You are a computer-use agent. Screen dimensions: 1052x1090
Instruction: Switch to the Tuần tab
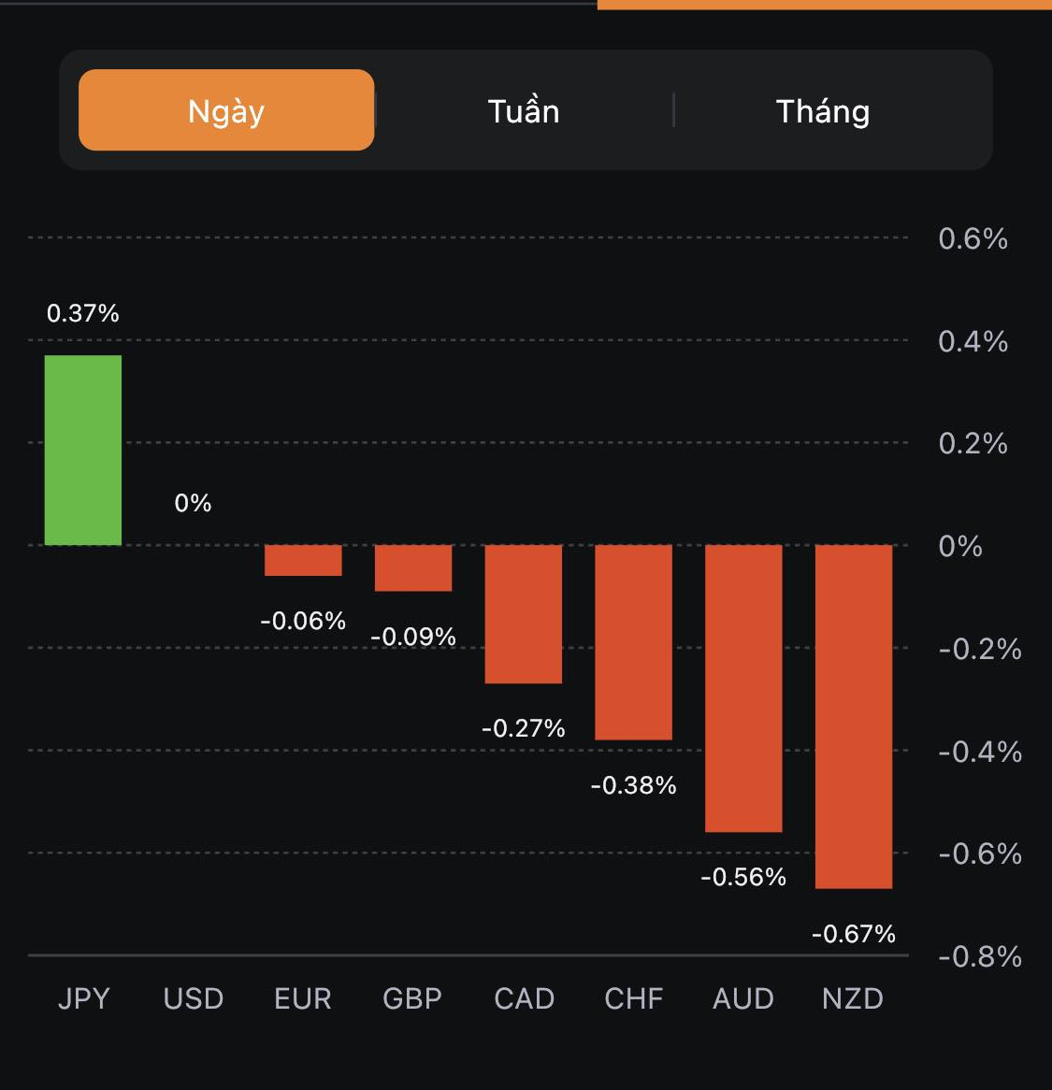pyautogui.click(x=524, y=111)
